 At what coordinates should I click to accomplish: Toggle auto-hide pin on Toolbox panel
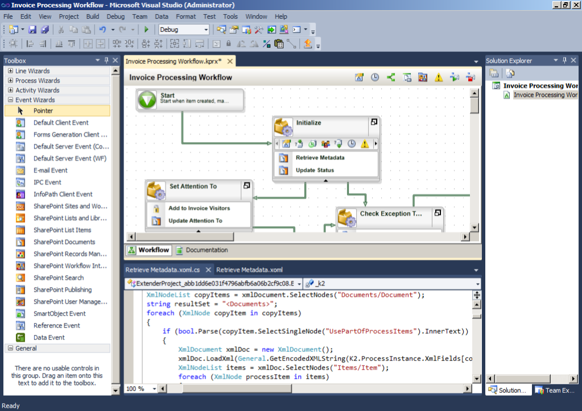pos(106,60)
